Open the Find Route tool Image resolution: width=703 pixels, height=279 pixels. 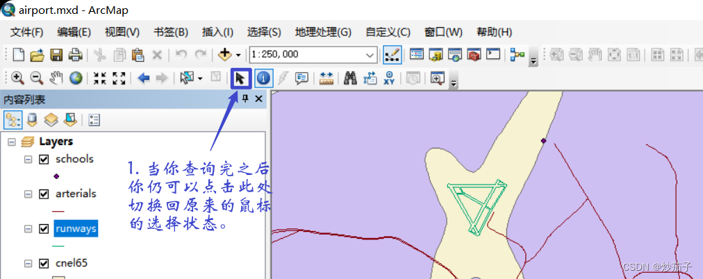pos(370,78)
